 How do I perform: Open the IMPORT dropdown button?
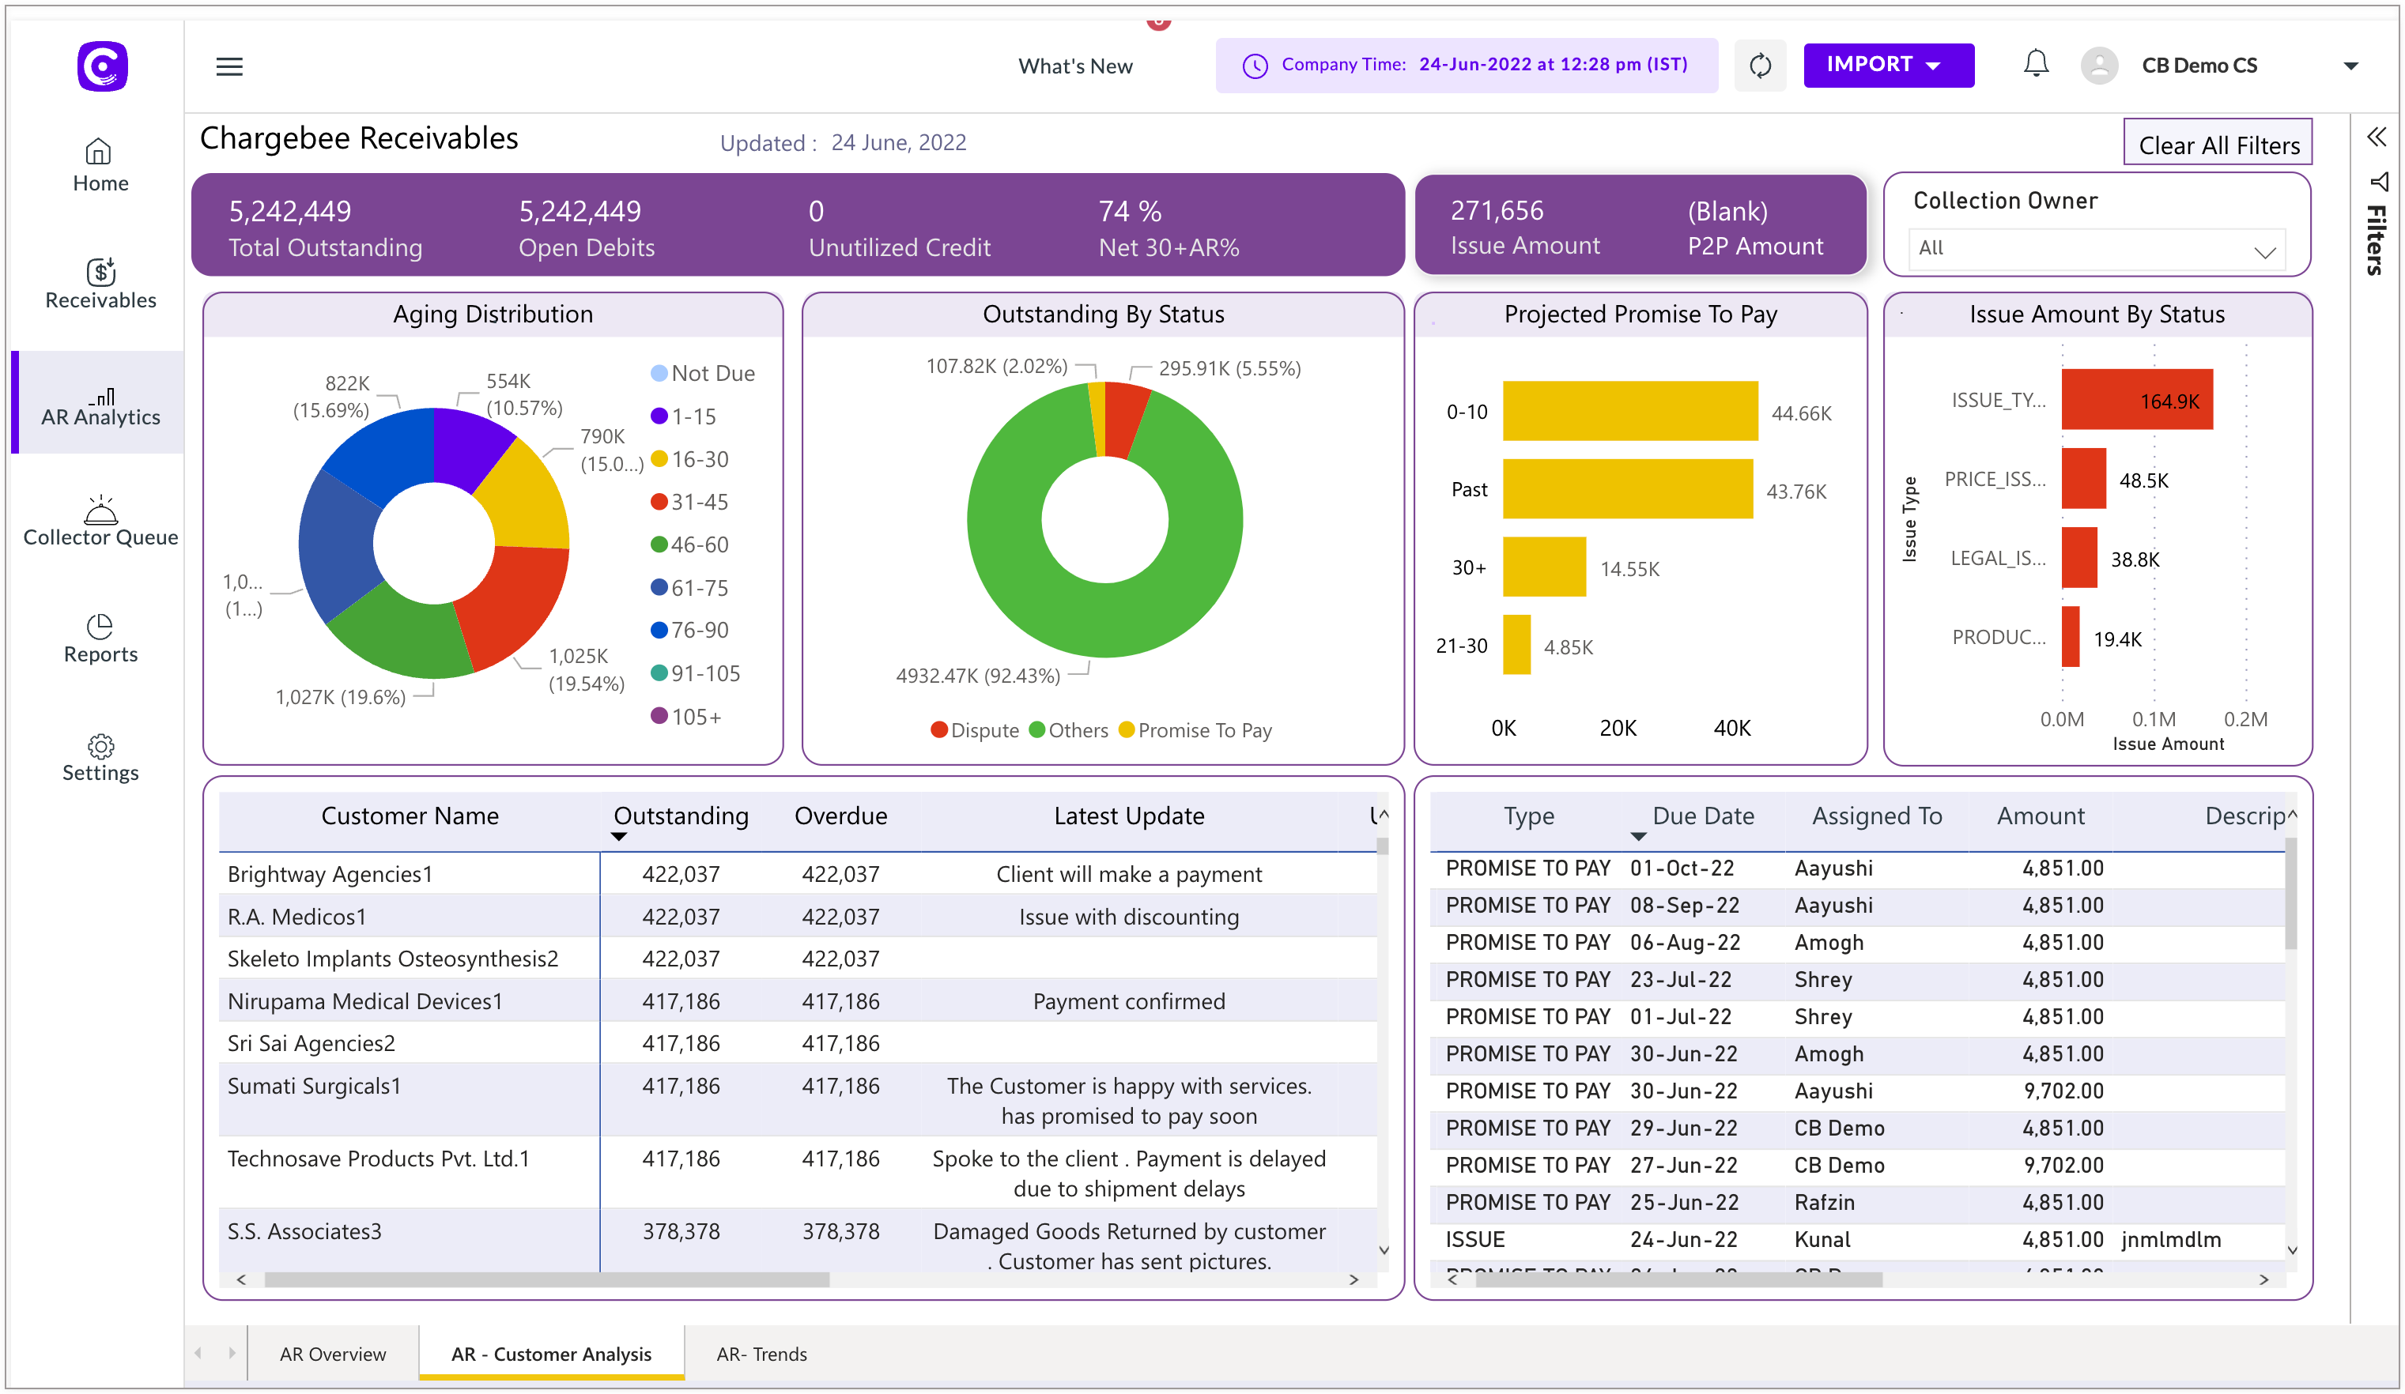tap(1888, 65)
